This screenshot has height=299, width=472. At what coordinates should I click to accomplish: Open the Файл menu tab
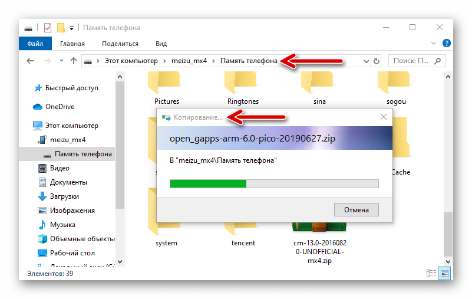pyautogui.click(x=35, y=44)
